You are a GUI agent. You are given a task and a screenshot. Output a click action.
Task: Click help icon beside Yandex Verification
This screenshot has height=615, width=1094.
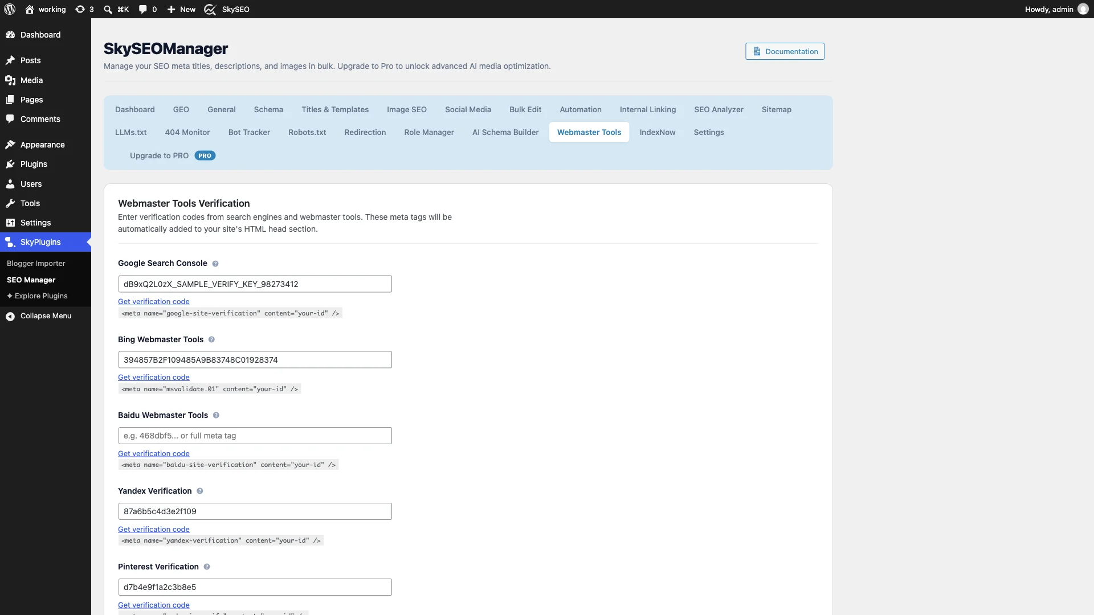(x=200, y=491)
